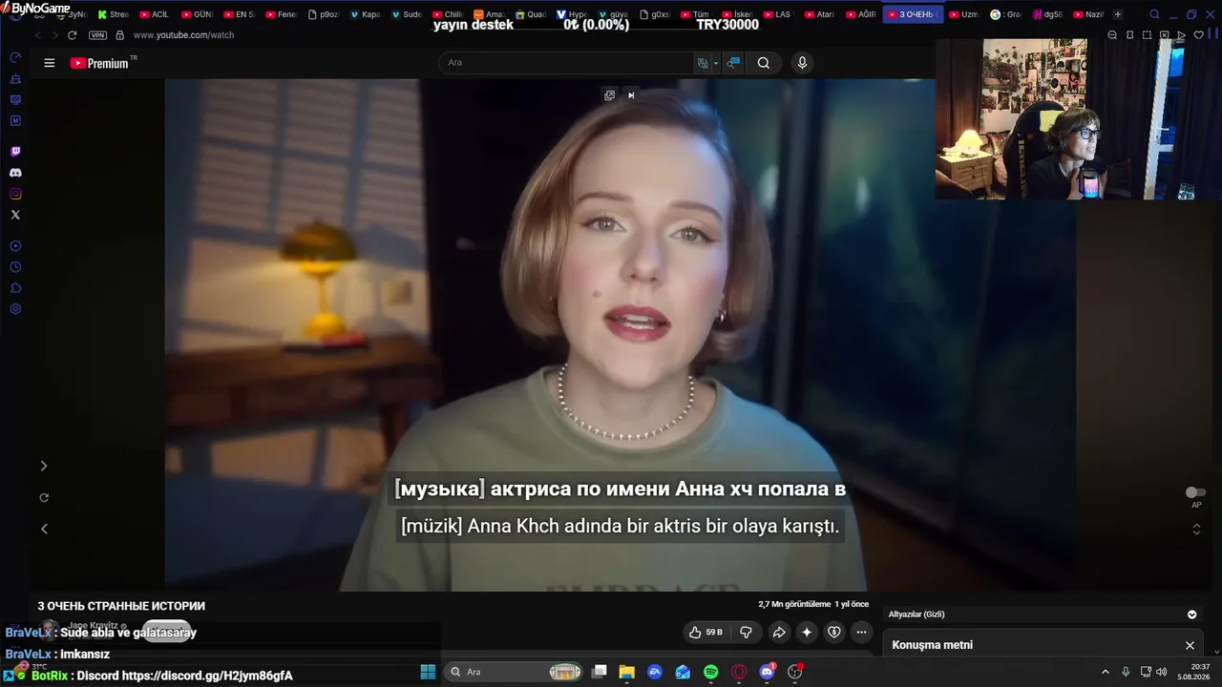Open browsing history from the sidebar clock icon
1222x687 pixels.
point(15,267)
